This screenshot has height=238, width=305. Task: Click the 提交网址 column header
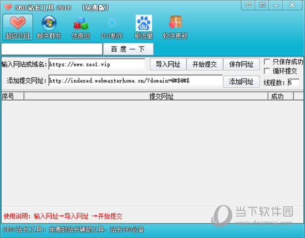[x=146, y=96]
